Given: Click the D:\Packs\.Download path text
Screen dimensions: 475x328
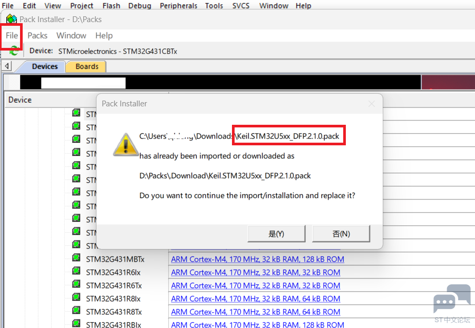Looking at the screenshot, I should click(225, 176).
